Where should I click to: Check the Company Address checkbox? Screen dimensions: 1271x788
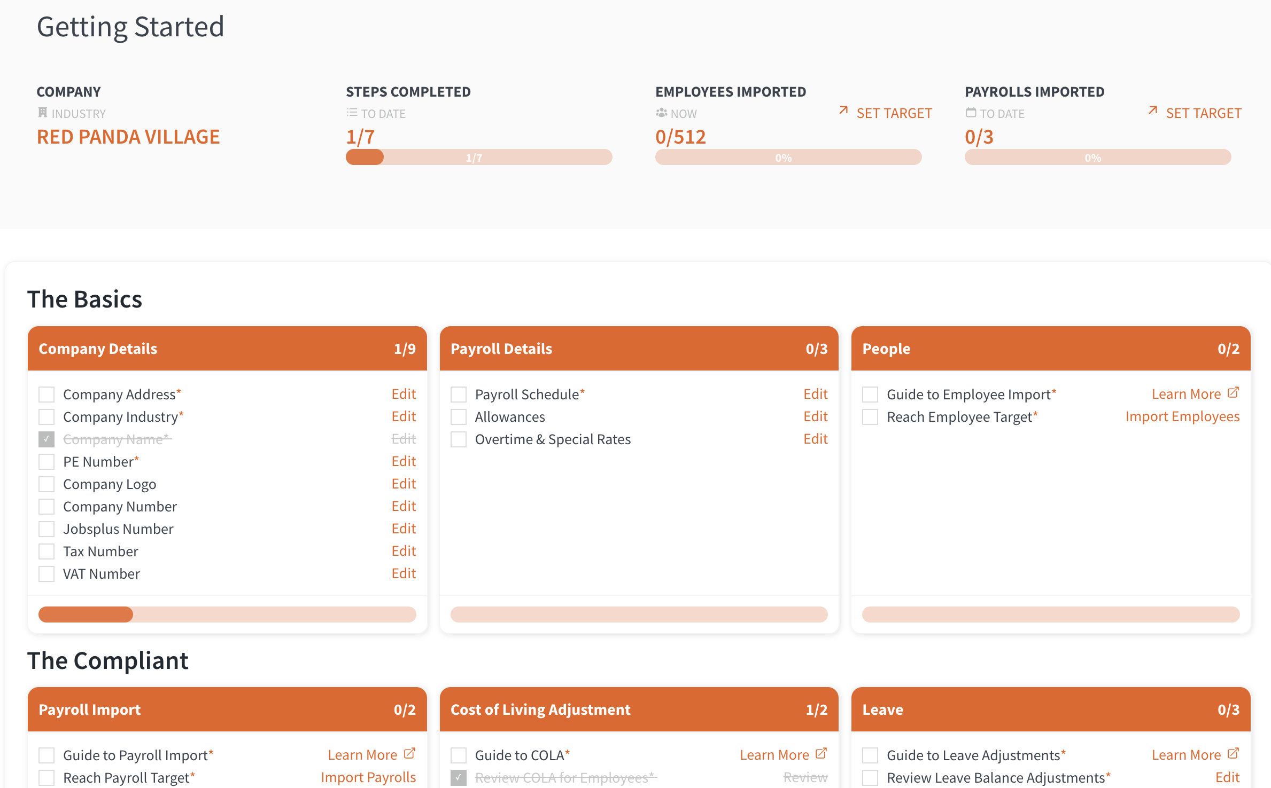tap(46, 394)
